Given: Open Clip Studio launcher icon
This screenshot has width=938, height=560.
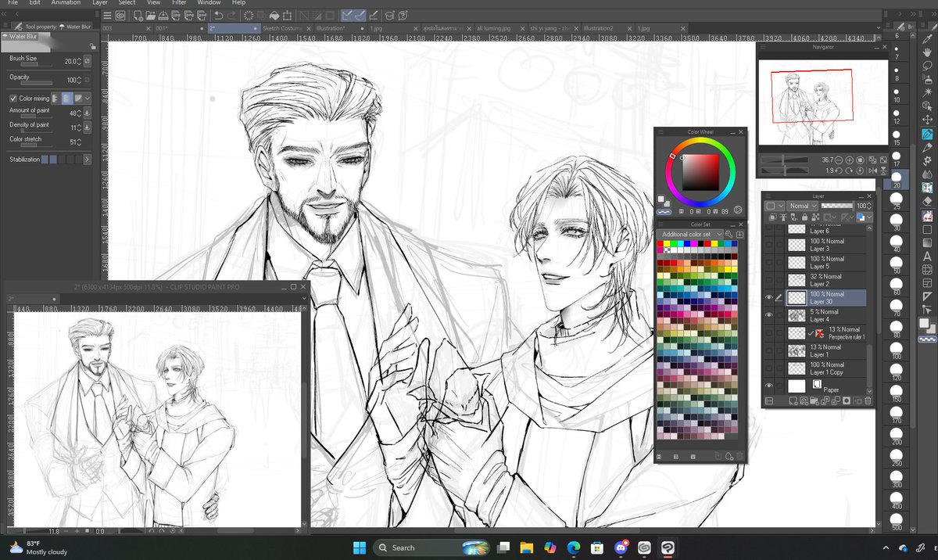Looking at the screenshot, I should (x=120, y=15).
